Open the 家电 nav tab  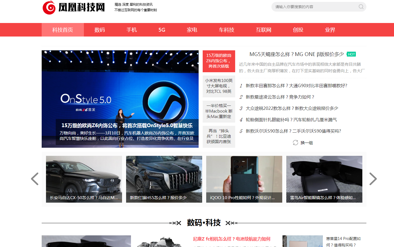(x=192, y=30)
